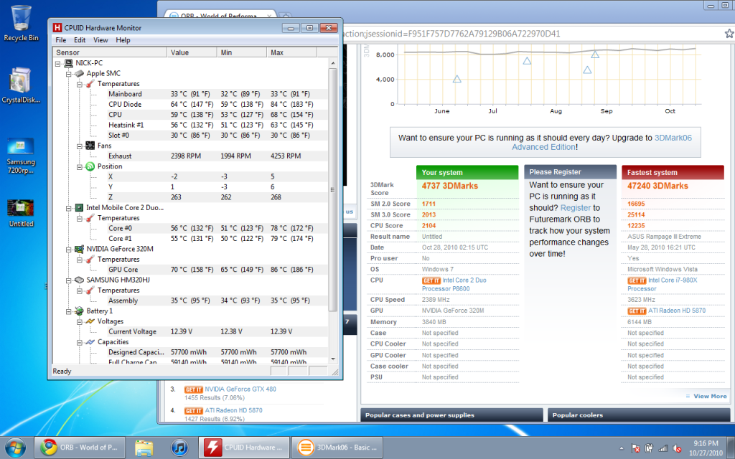Select the Exhaust fan row
The image size is (735, 459).
click(191, 156)
